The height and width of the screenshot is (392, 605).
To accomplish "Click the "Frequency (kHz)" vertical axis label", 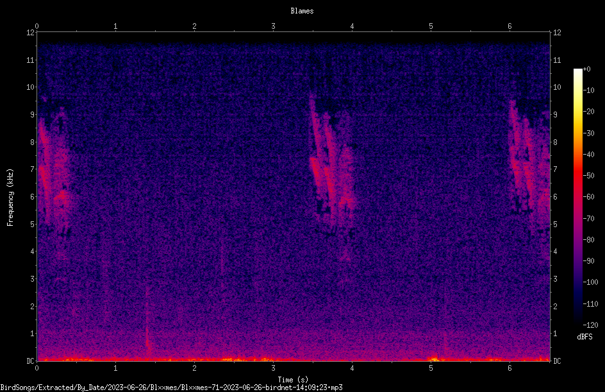I will pyautogui.click(x=10, y=198).
